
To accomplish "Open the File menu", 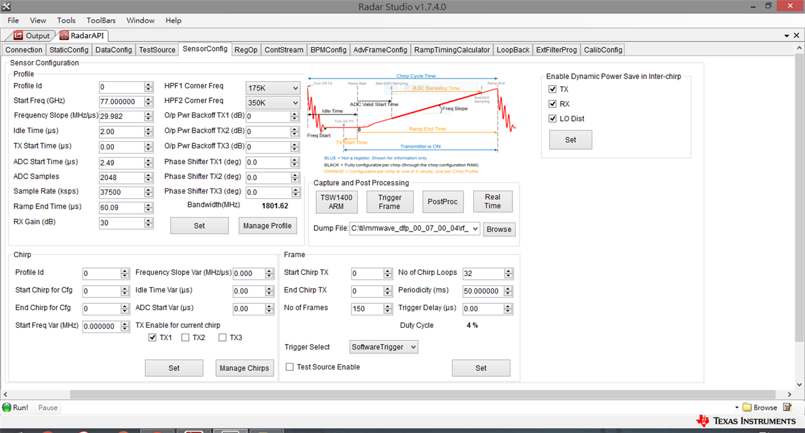I will click(x=13, y=20).
